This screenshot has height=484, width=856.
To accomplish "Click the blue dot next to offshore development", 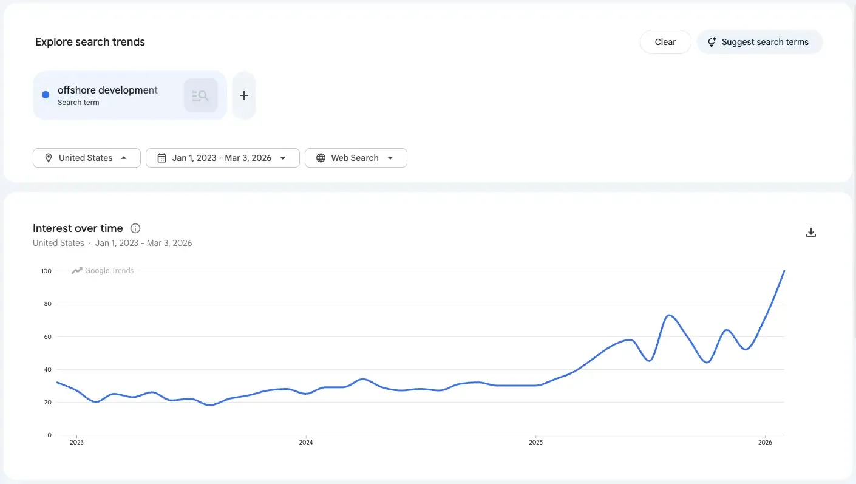I will 46,95.
